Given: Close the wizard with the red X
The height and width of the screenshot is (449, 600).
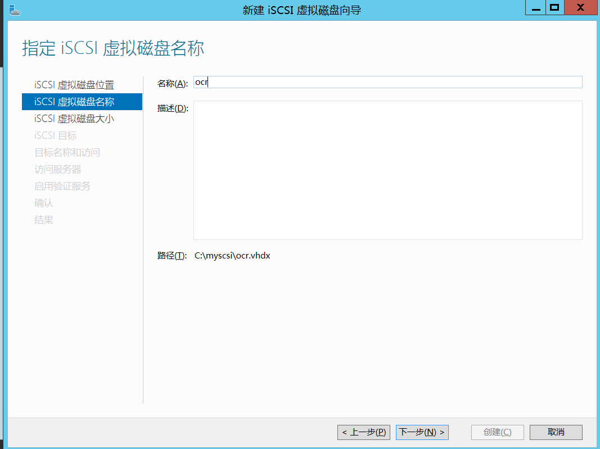Looking at the screenshot, I should pos(580,8).
